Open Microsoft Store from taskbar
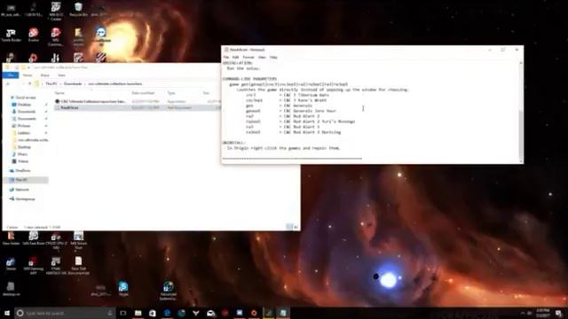The width and height of the screenshot is (568, 319). pos(153,313)
